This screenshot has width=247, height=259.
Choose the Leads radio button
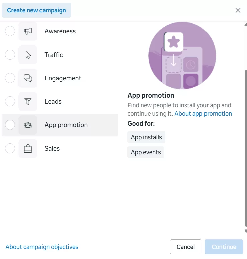coord(10,102)
